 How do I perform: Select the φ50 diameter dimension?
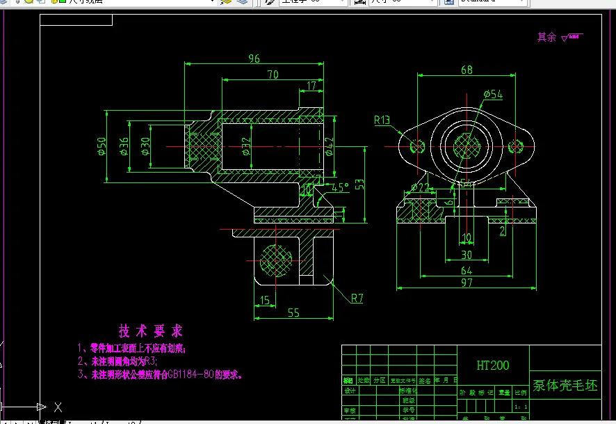(102, 146)
